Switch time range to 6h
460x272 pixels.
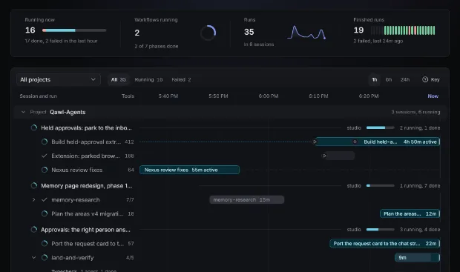(389, 80)
